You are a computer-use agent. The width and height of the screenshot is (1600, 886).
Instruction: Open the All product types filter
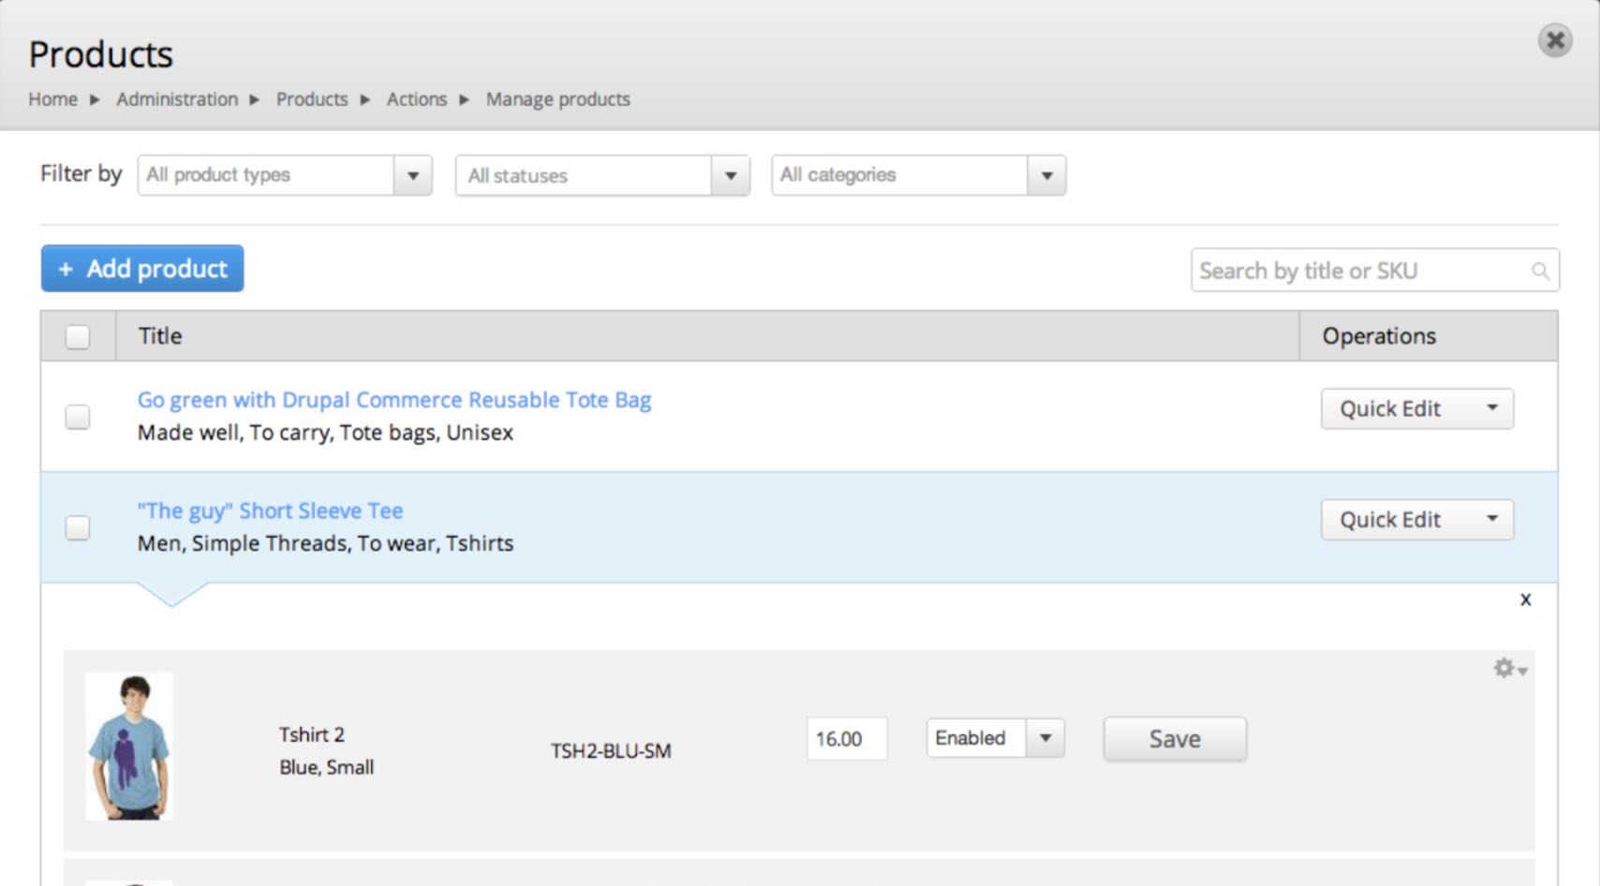pos(285,175)
